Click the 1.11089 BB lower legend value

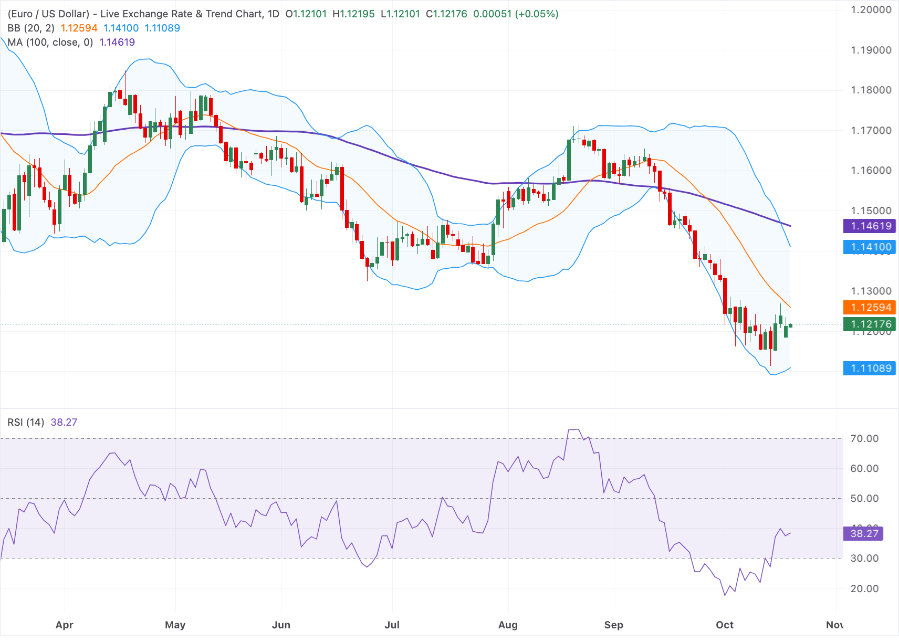[x=162, y=28]
